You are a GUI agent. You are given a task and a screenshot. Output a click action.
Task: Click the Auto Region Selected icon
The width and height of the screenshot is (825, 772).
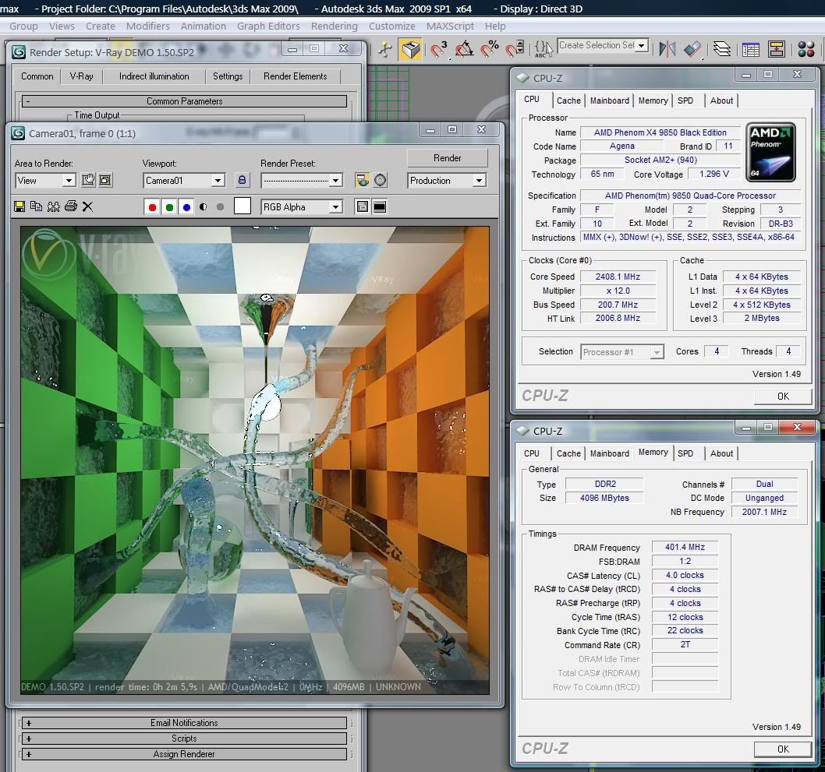point(105,180)
